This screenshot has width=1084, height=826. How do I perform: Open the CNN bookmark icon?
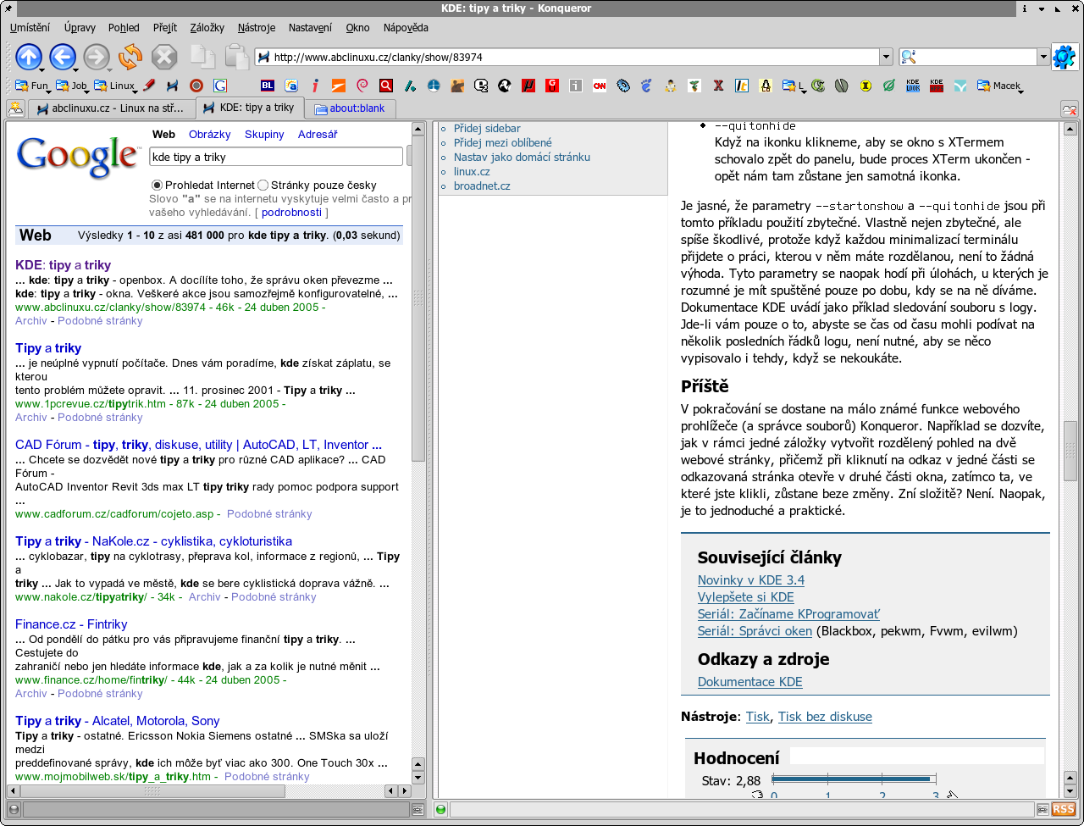click(x=600, y=85)
